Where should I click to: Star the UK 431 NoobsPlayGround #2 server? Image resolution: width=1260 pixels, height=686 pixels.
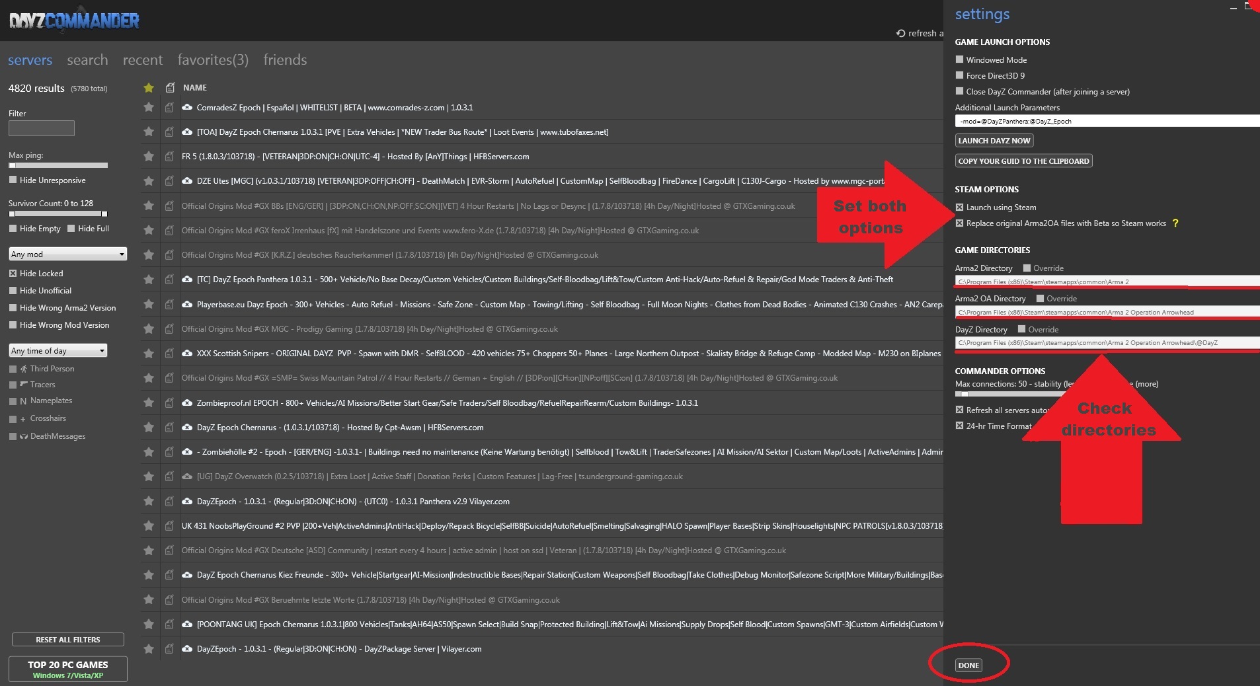tap(149, 525)
